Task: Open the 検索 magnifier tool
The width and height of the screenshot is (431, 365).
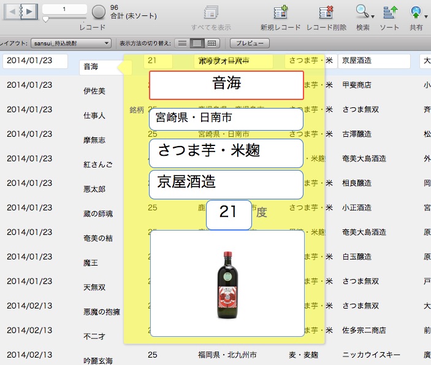Action: [362, 12]
